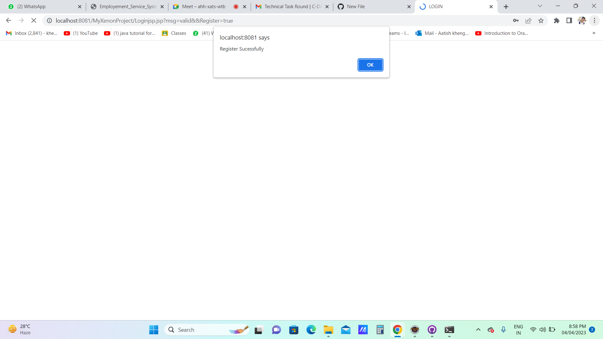
Task: Launch the terminal from the taskbar
Action: (449, 330)
